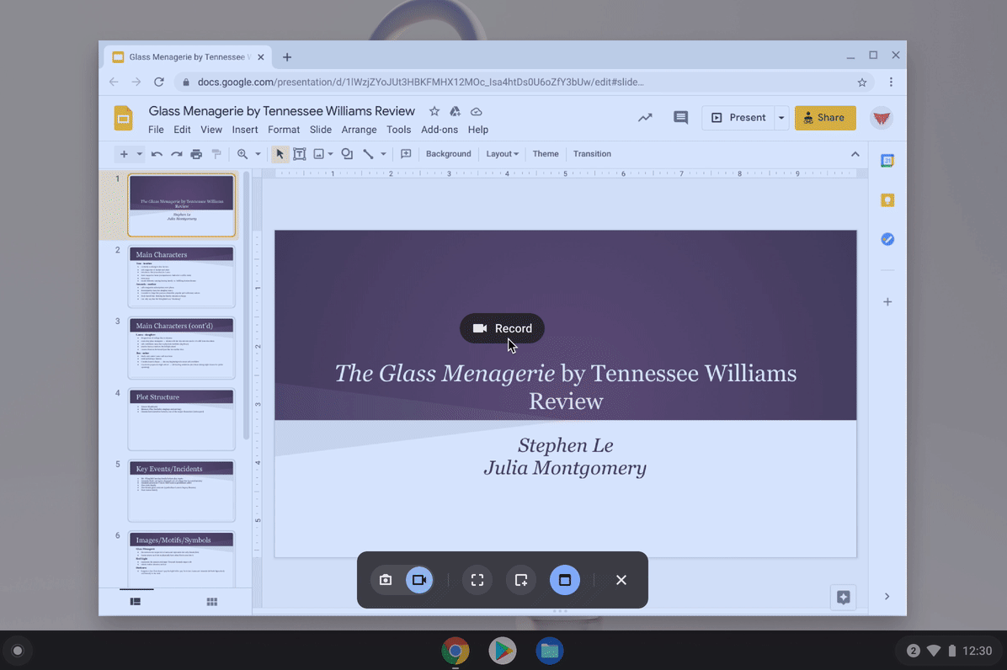Expand the Insert image dropdown arrow
The image size is (1007, 670).
(331, 154)
